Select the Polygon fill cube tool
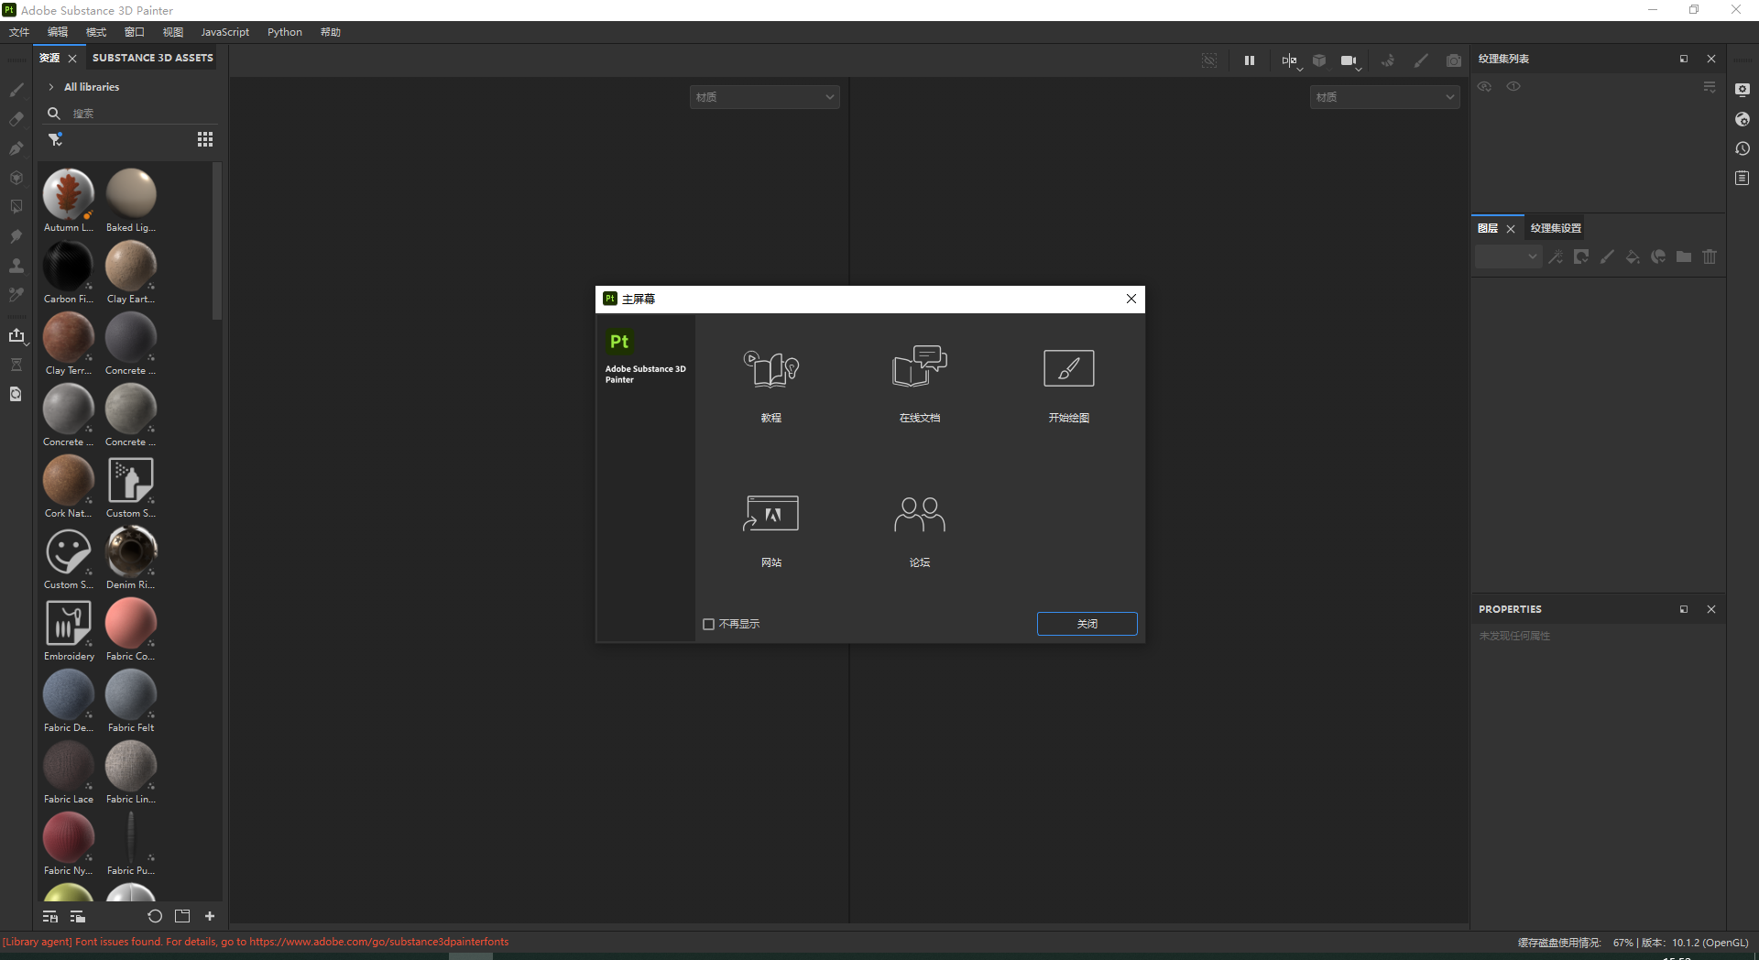Screen dimensions: 1759x960 pyautogui.click(x=16, y=178)
